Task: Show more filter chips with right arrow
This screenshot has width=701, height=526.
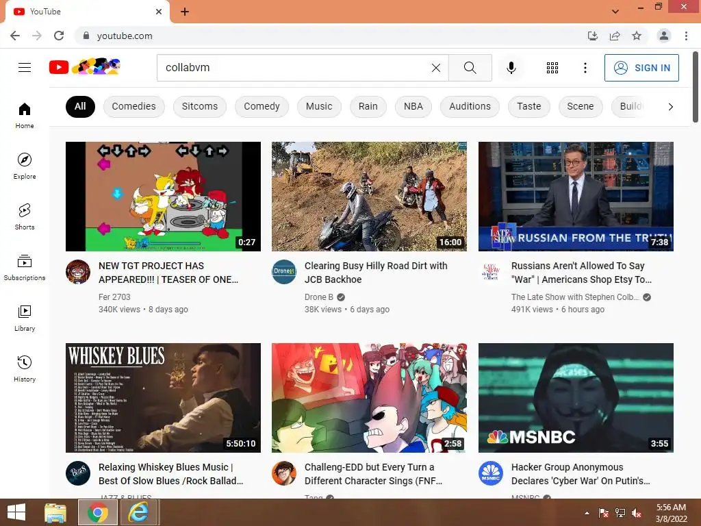Action: [x=670, y=106]
